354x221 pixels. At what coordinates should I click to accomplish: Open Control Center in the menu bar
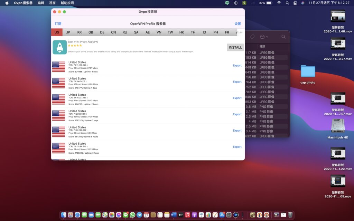click(x=295, y=3)
